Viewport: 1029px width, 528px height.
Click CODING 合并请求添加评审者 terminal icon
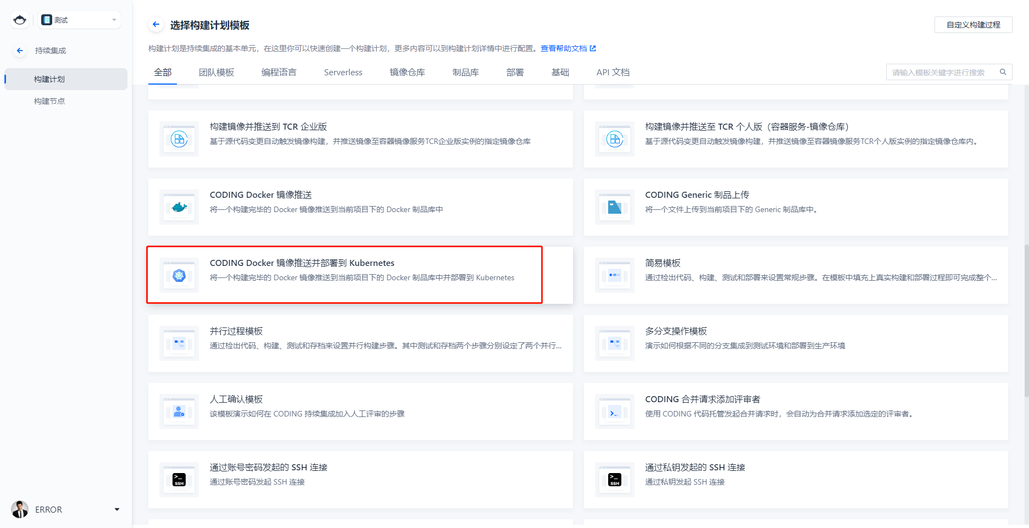615,412
